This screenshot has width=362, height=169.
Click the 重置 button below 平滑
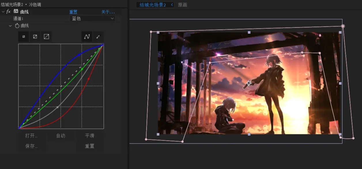click(90, 146)
